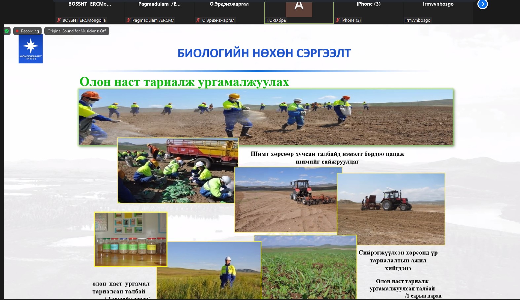Click caption Шимт хөрсөөр хучсан талбайд
Screen dimensions: 520x300
coord(327,158)
